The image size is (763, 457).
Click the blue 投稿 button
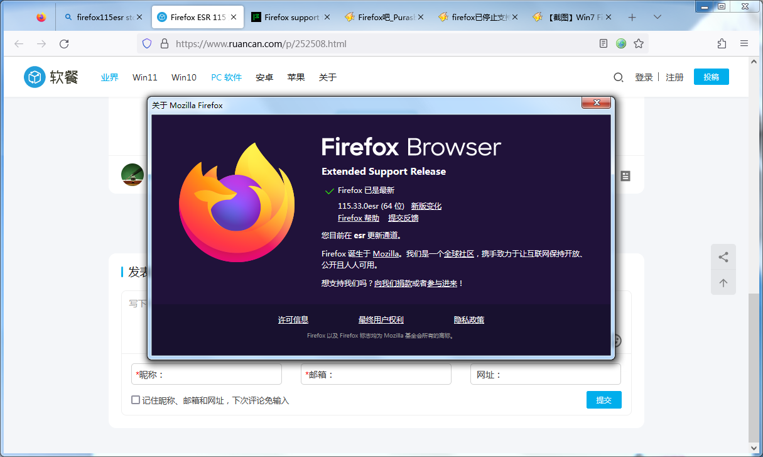(711, 77)
